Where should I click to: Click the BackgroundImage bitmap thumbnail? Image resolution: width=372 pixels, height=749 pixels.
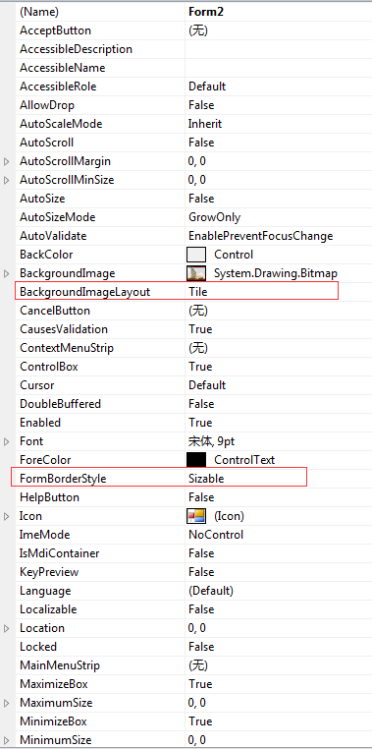pyautogui.click(x=196, y=273)
